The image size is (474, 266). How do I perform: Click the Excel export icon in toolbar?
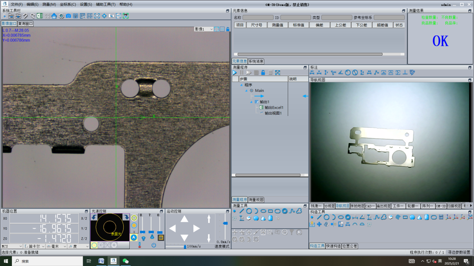click(x=39, y=16)
